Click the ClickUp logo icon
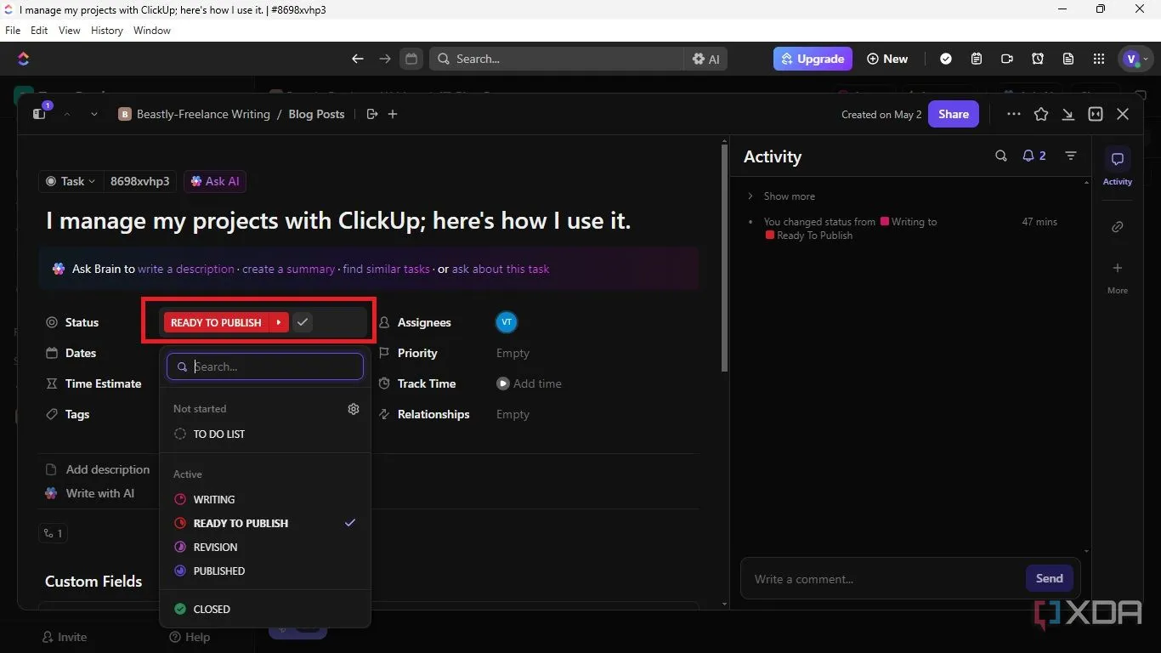 pos(23,59)
